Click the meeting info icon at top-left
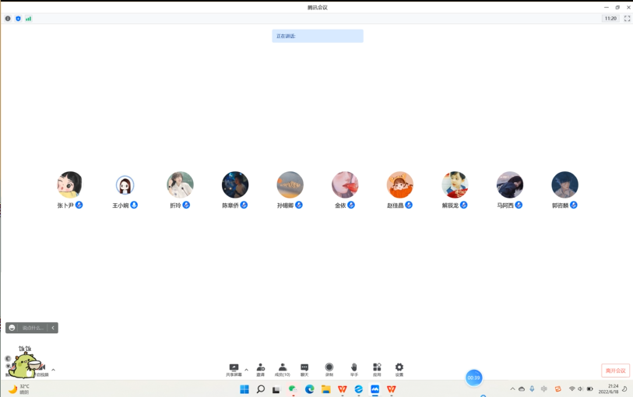 pyautogui.click(x=8, y=19)
